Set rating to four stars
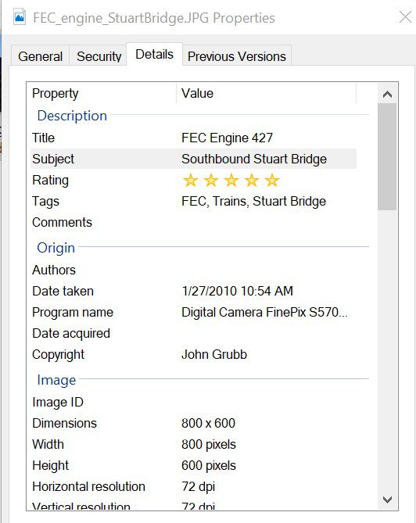The height and width of the screenshot is (523, 416). 252,180
